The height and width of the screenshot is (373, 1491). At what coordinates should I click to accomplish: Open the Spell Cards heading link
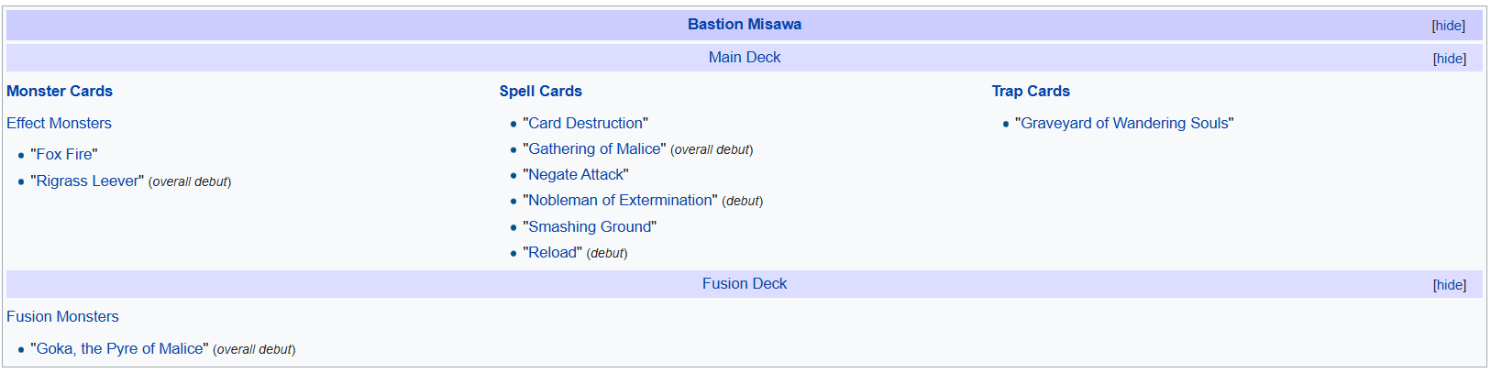pyautogui.click(x=540, y=92)
